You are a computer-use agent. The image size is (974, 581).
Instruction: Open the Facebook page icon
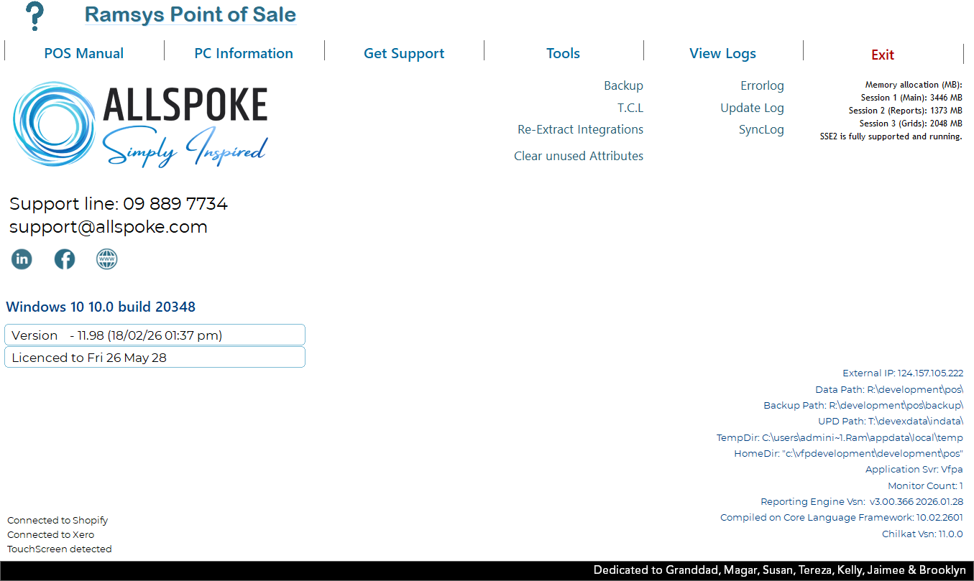click(x=65, y=259)
